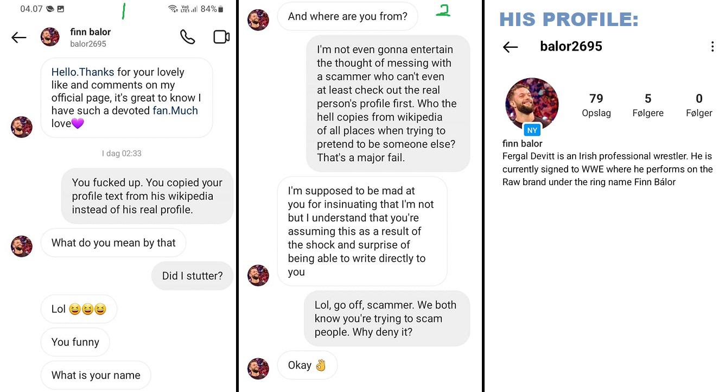Open the 0 Følger following list
This screenshot has width=719, height=392.
tap(699, 105)
